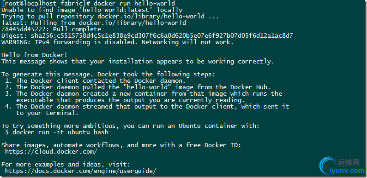Click the iyunv swirl logo icon
The width and height of the screenshot is (367, 178).
pos(327,166)
